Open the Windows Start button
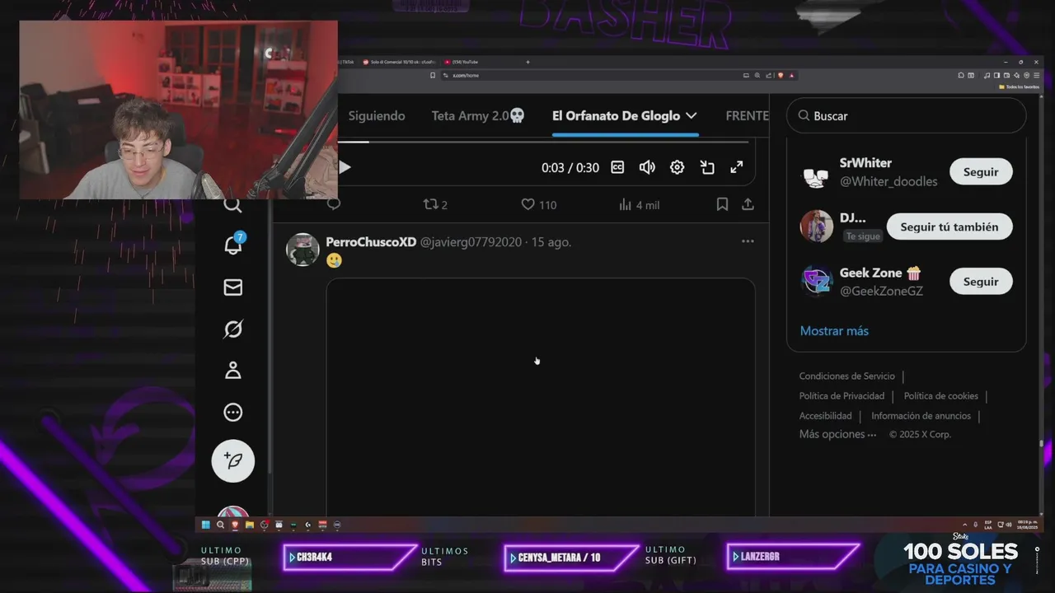 pyautogui.click(x=205, y=525)
